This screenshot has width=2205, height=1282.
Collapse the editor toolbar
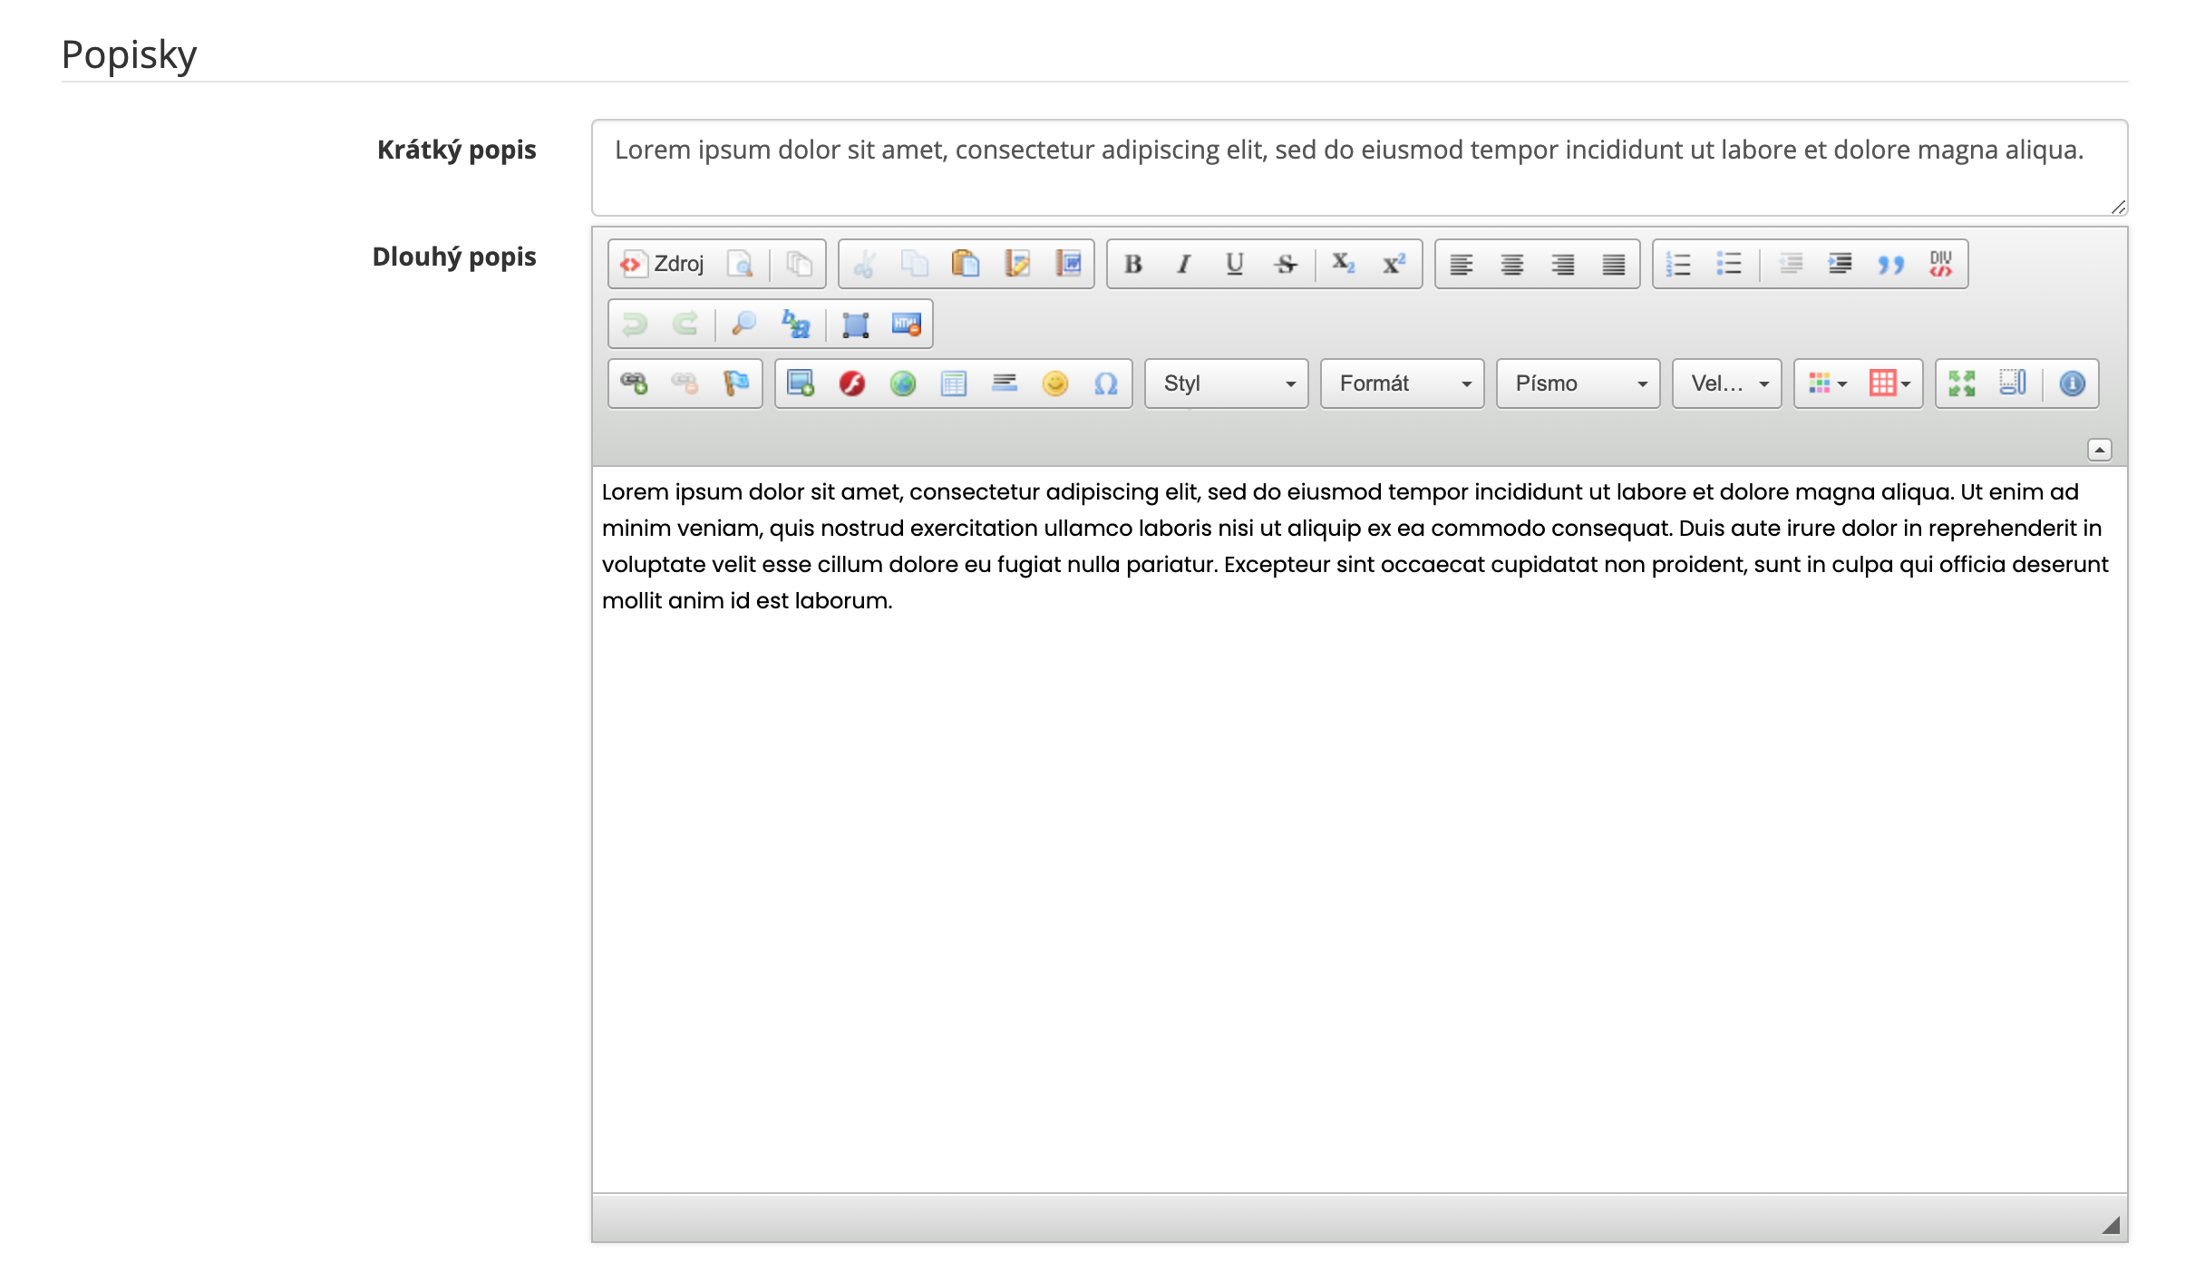pos(2100,450)
